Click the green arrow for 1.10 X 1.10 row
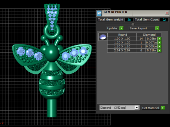Viewport: 170px width, 127px height. point(159,47)
